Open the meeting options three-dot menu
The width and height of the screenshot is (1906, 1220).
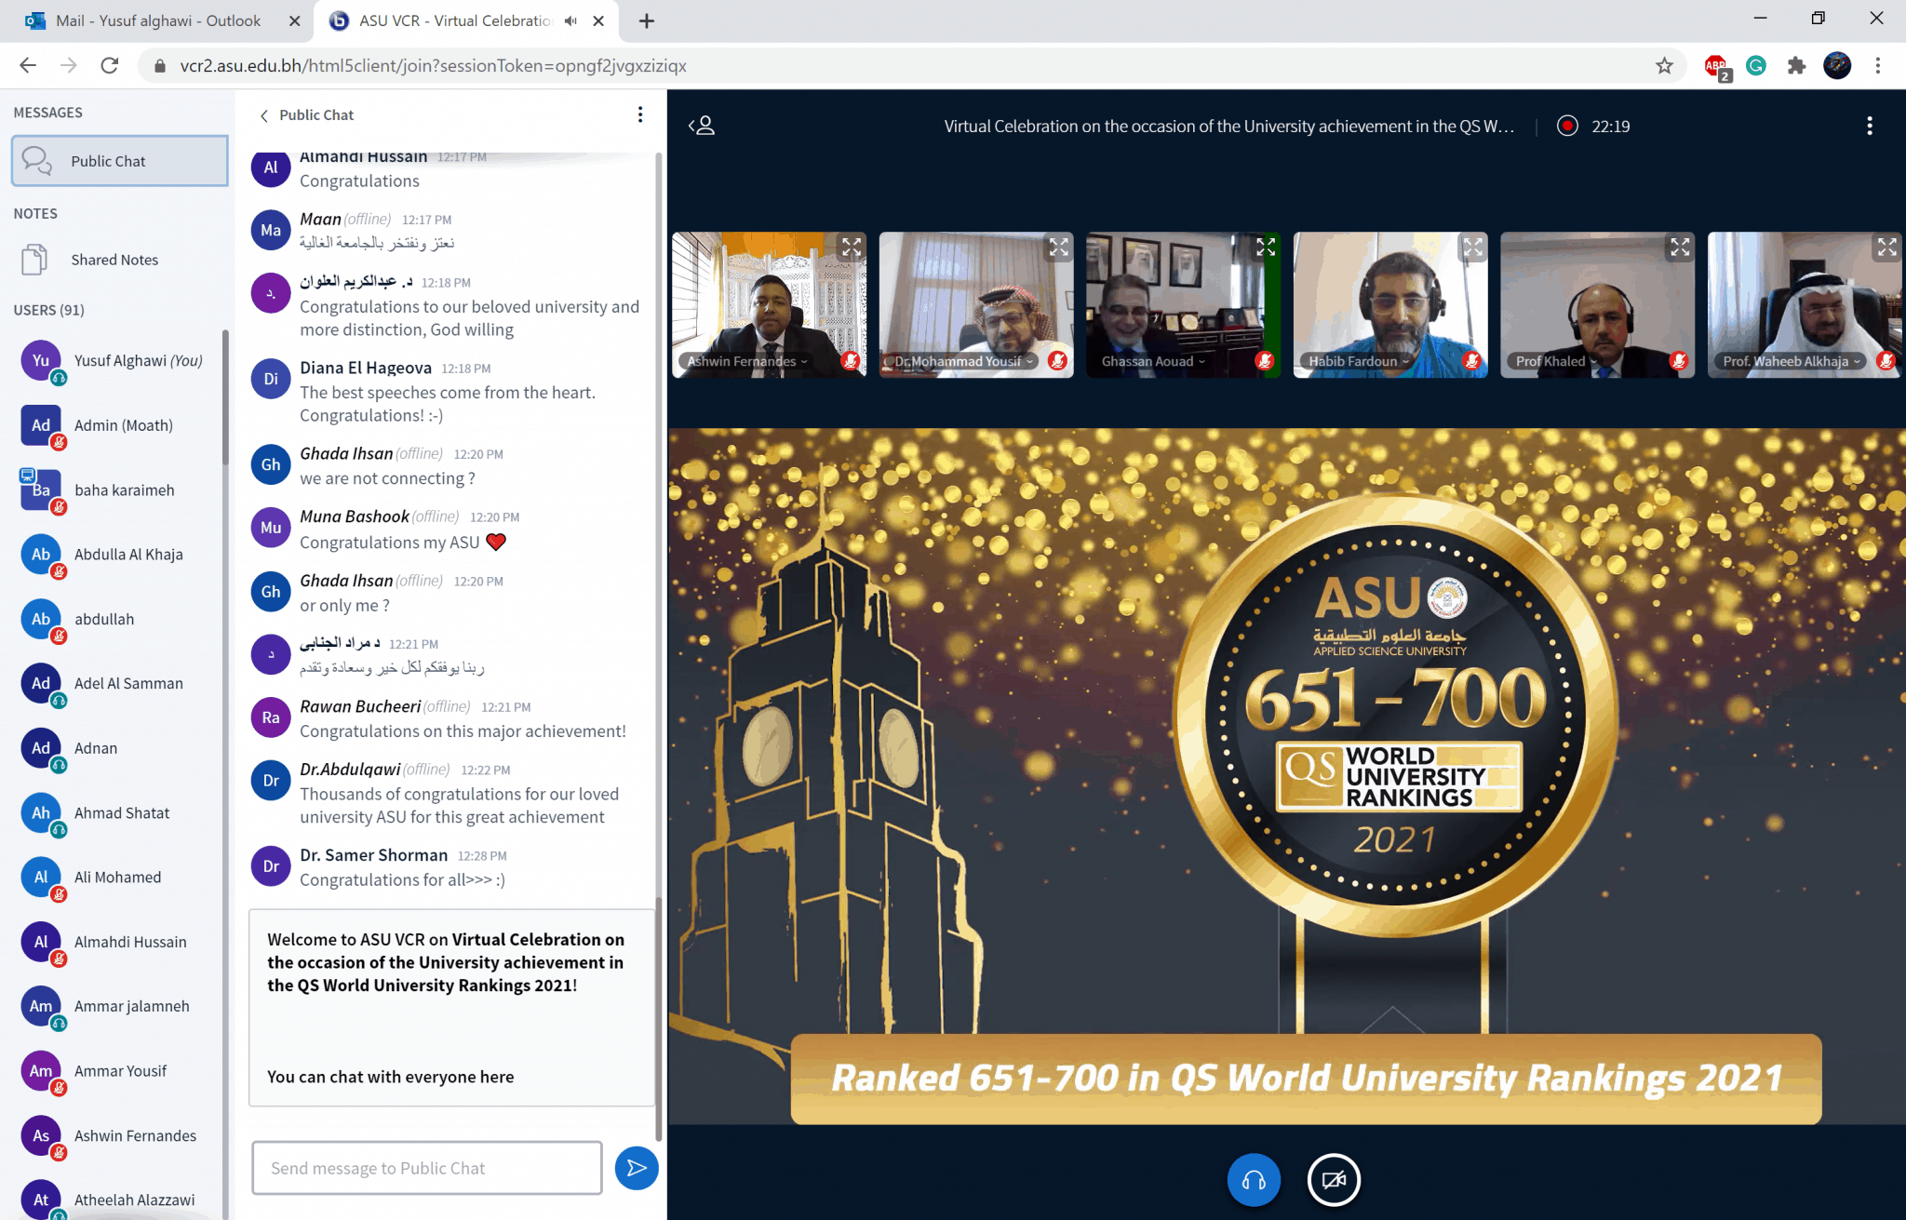[1869, 126]
